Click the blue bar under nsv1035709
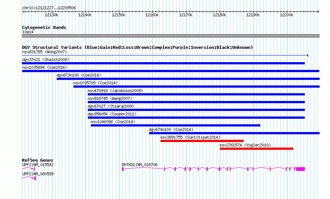Viewport: 330px width, 199px height. point(197,87)
